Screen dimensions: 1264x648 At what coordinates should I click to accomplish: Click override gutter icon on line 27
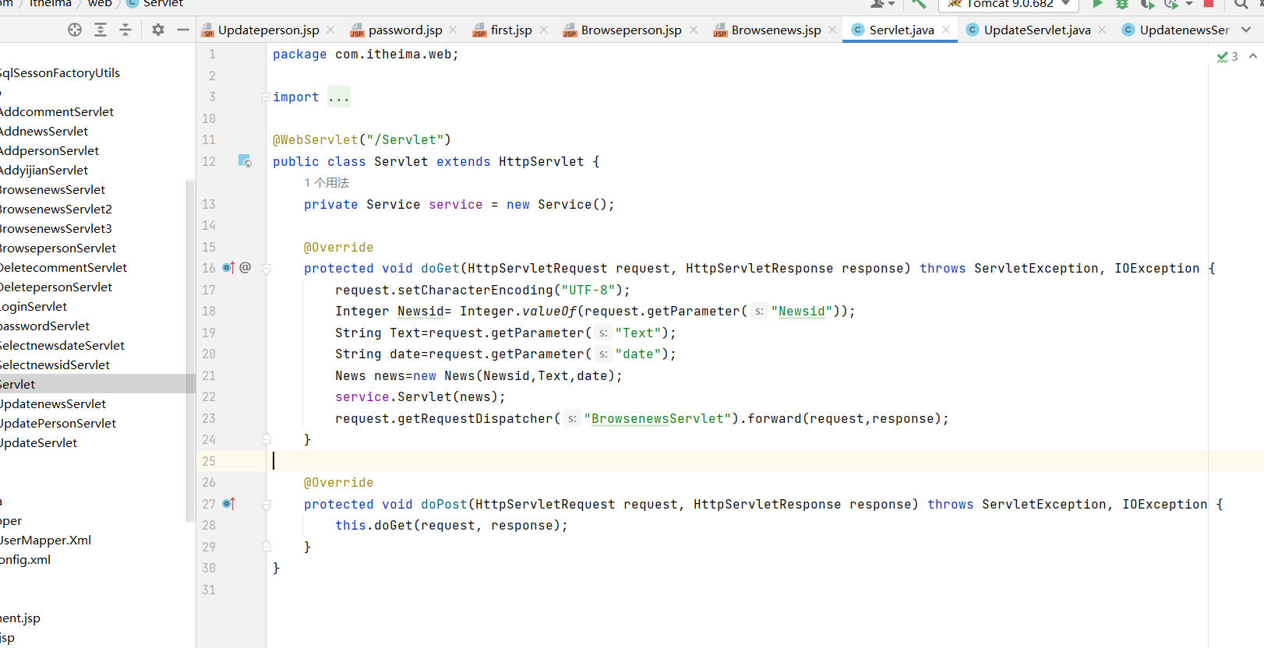pyautogui.click(x=228, y=504)
